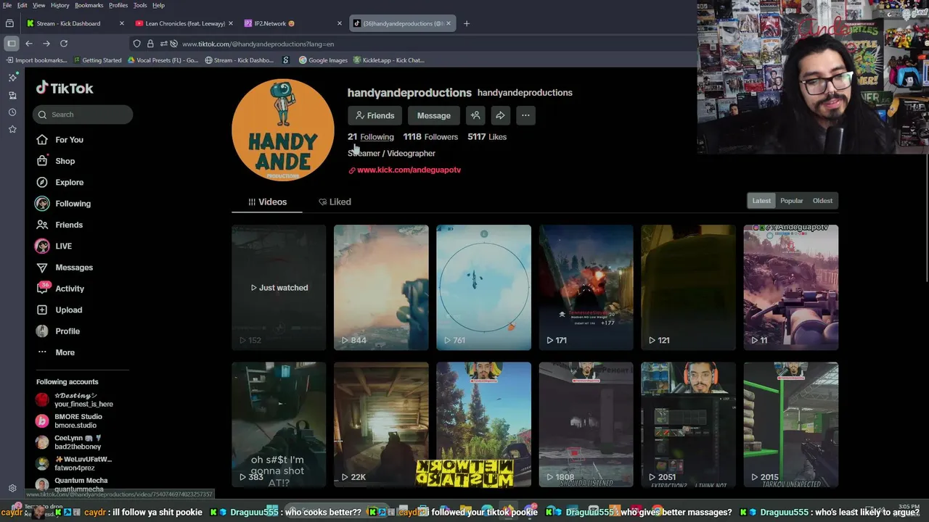Click the TikTok search field
Screen dimensions: 929x522
(x=83, y=115)
